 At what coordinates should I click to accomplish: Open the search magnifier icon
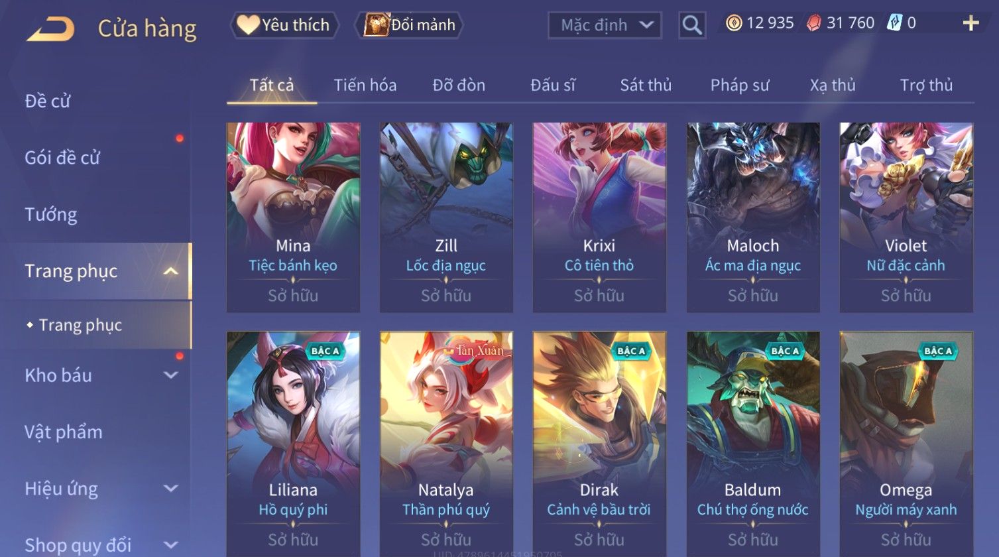[692, 25]
